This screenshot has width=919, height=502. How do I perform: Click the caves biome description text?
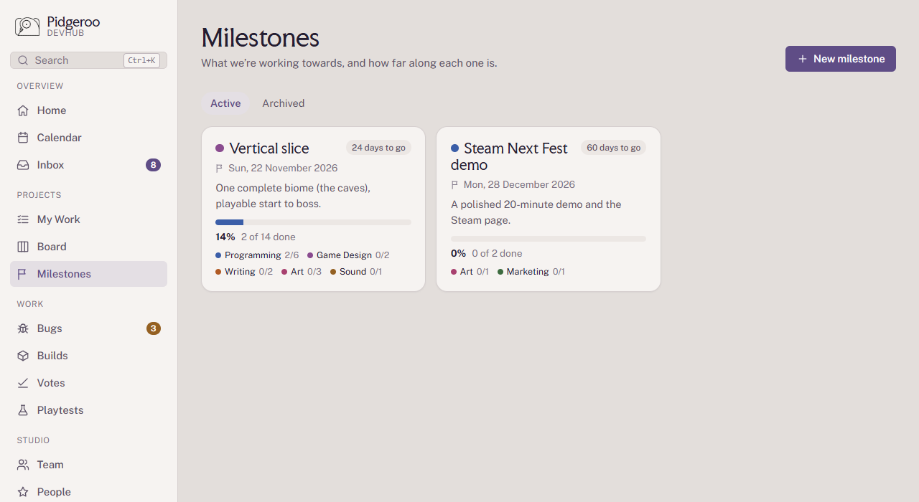coord(293,196)
